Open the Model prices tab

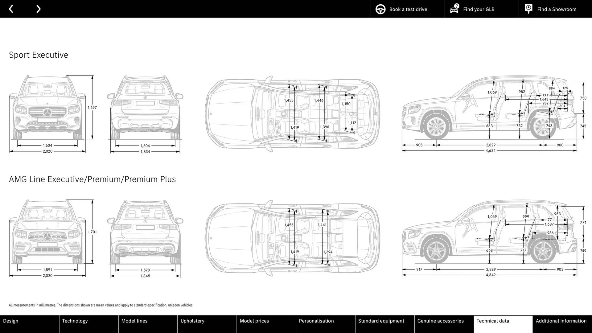[x=254, y=321]
